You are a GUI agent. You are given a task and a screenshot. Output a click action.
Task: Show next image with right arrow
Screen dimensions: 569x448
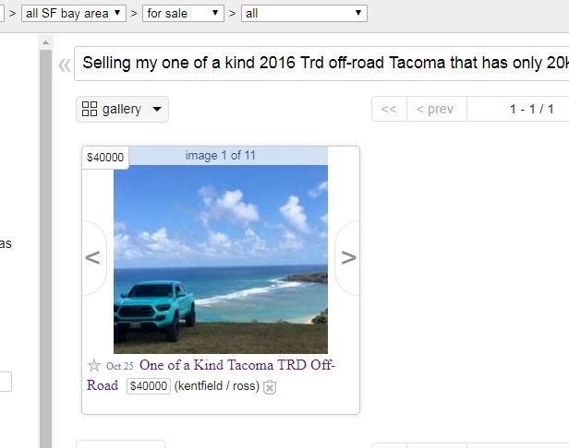[347, 258]
